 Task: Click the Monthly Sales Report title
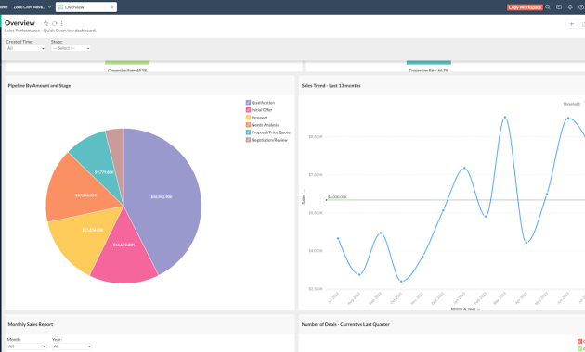point(31,324)
